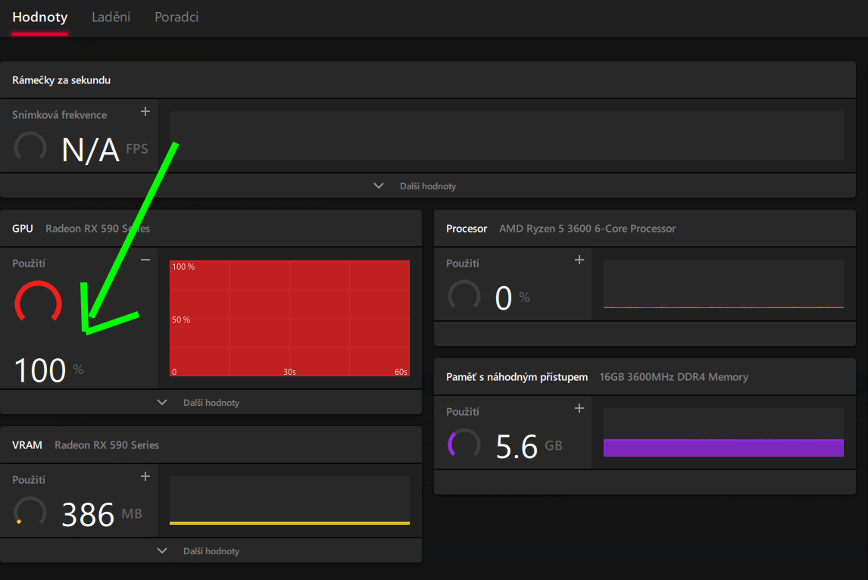The height and width of the screenshot is (580, 868).
Task: Expand Další hodnoty chevron under GPU section
Action: (161, 403)
